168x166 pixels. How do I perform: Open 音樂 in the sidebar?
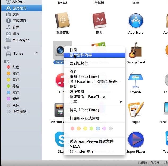point(22,27)
